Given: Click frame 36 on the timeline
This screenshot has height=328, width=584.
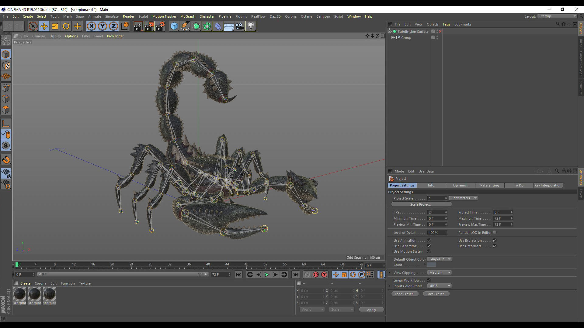Looking at the screenshot, I should click(x=189, y=265).
